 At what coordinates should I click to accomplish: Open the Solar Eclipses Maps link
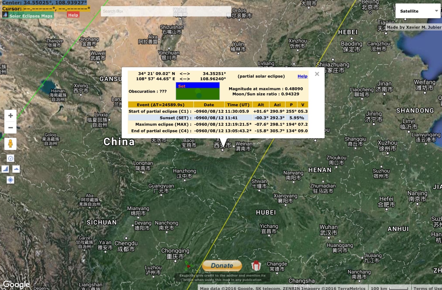click(31, 16)
